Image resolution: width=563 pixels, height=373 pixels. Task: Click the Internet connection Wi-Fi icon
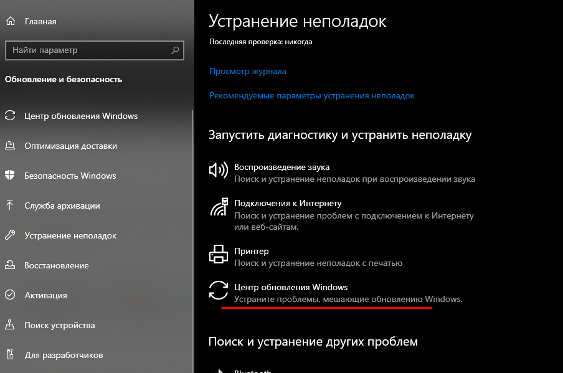(x=219, y=207)
